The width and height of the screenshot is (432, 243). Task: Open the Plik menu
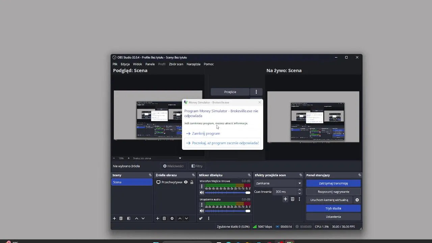[x=115, y=64]
